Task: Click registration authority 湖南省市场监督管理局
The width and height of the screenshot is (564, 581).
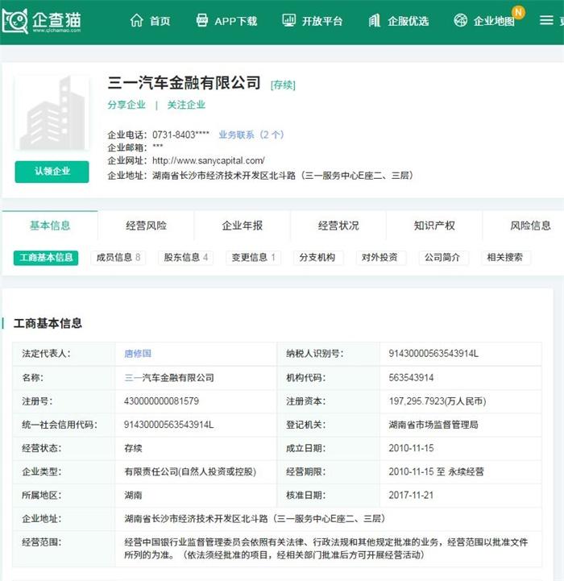Action: point(433,425)
